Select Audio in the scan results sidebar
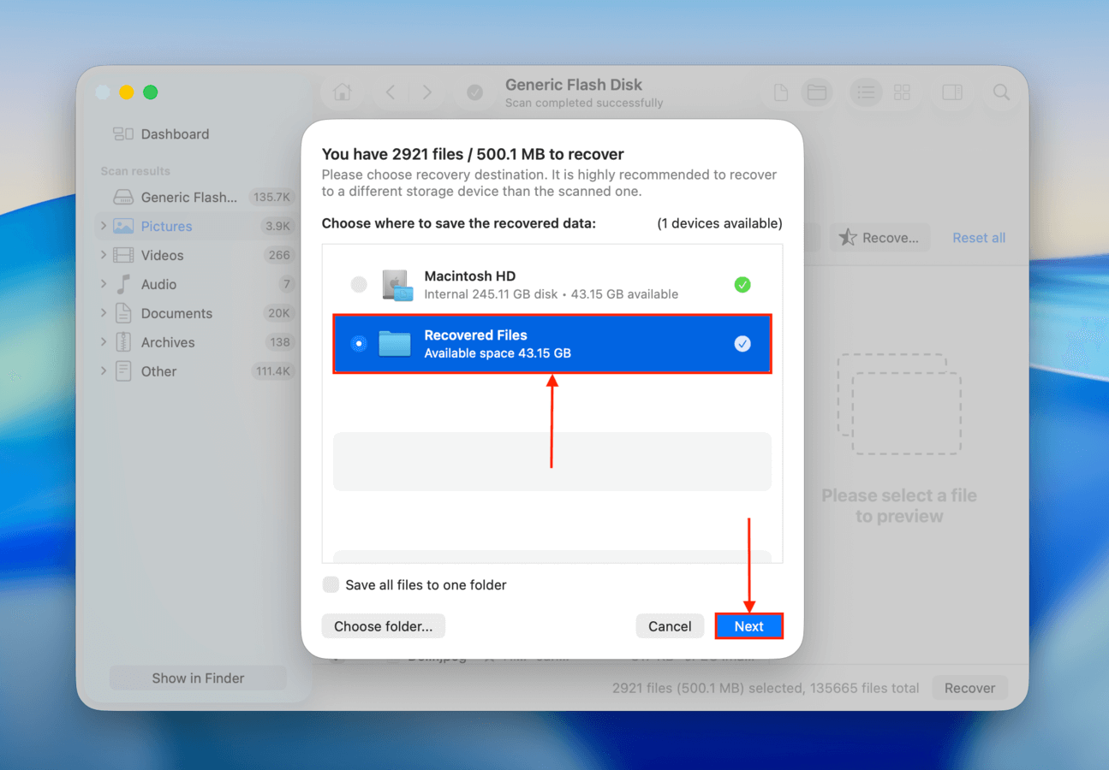The image size is (1109, 770). (159, 283)
